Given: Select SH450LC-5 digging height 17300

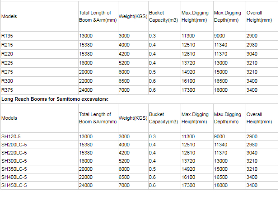Looking at the screenshot, I should coord(188,185).
